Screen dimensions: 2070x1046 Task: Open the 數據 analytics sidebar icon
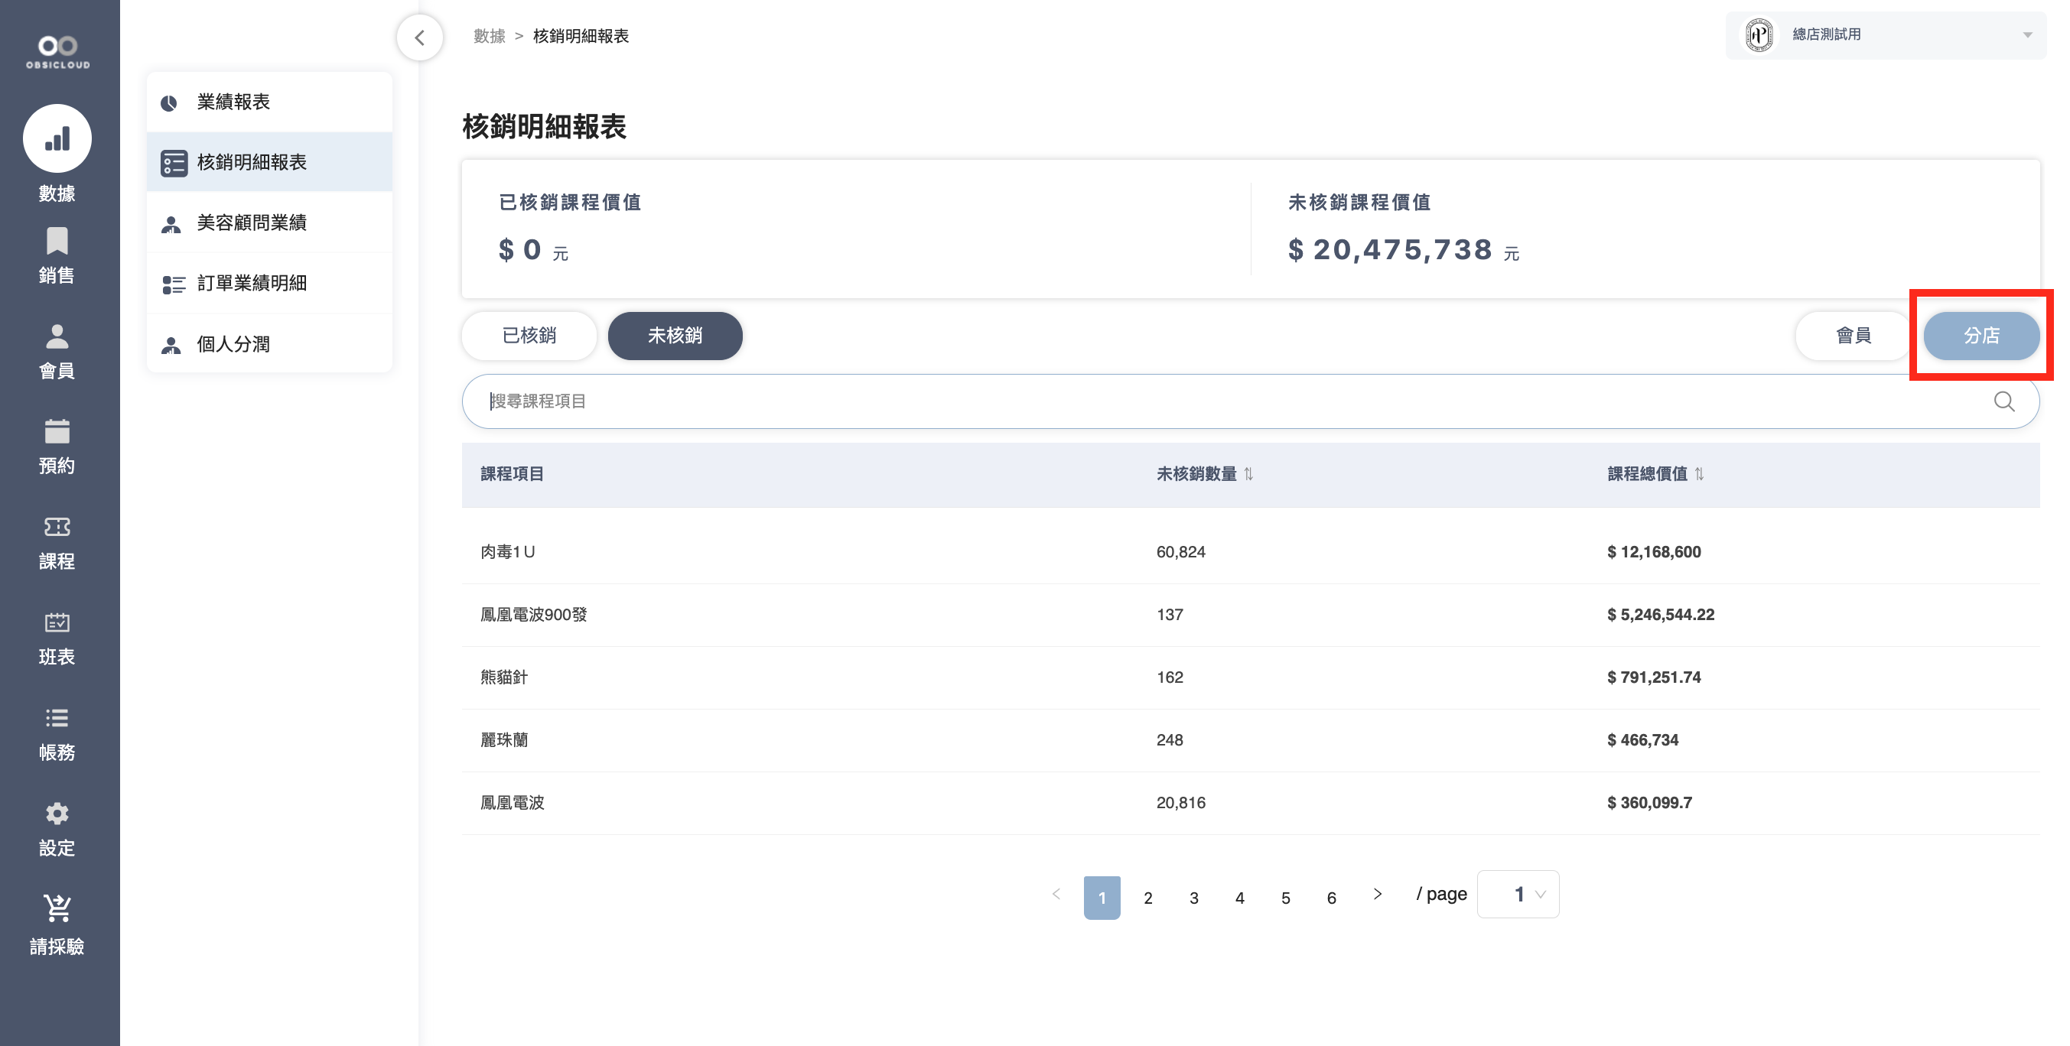pos(57,139)
